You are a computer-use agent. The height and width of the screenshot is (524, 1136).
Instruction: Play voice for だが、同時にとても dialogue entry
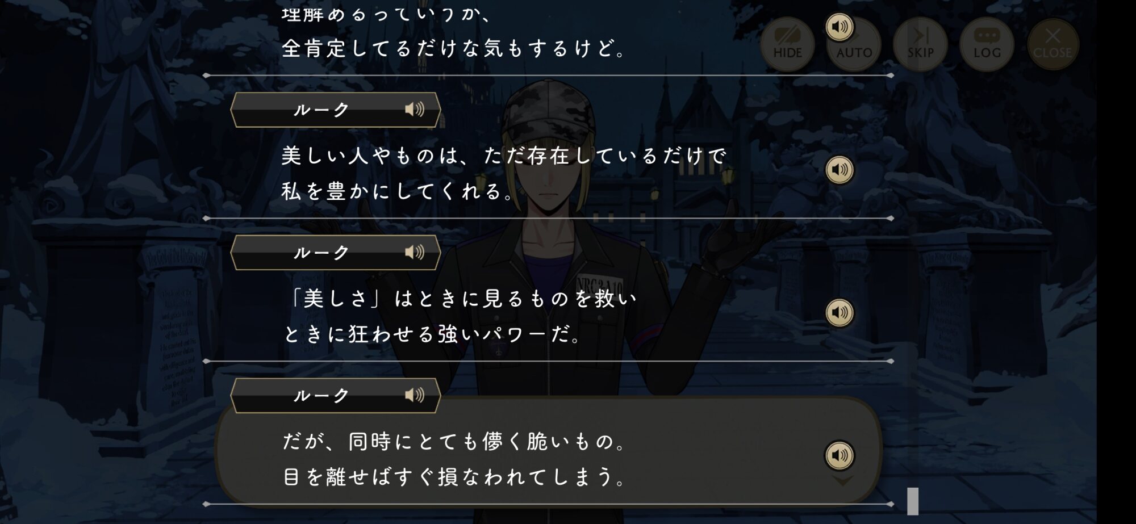840,455
